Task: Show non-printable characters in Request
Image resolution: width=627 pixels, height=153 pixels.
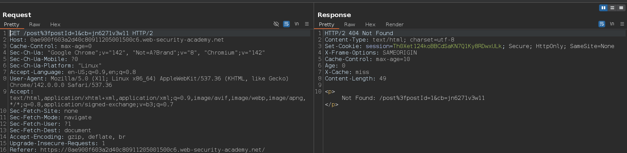Action: tap(297, 24)
